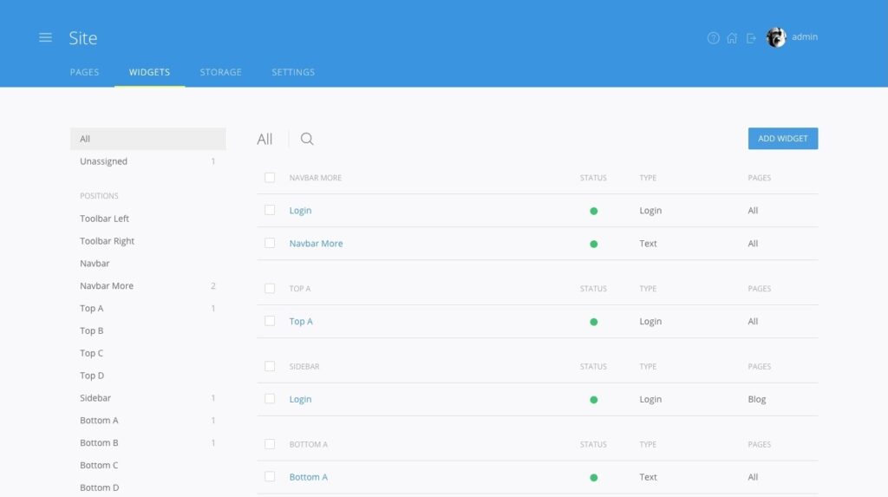This screenshot has width=888, height=497.
Task: Click the admin username text
Action: pos(805,37)
